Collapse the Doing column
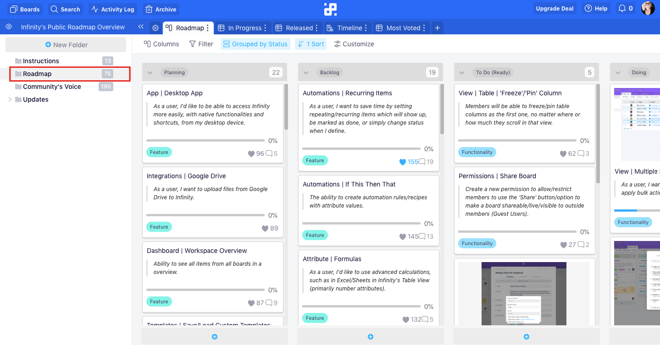Image resolution: width=660 pixels, height=345 pixels. click(x=618, y=72)
